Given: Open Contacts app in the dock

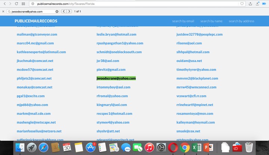Looking at the screenshot, I should (55, 147).
